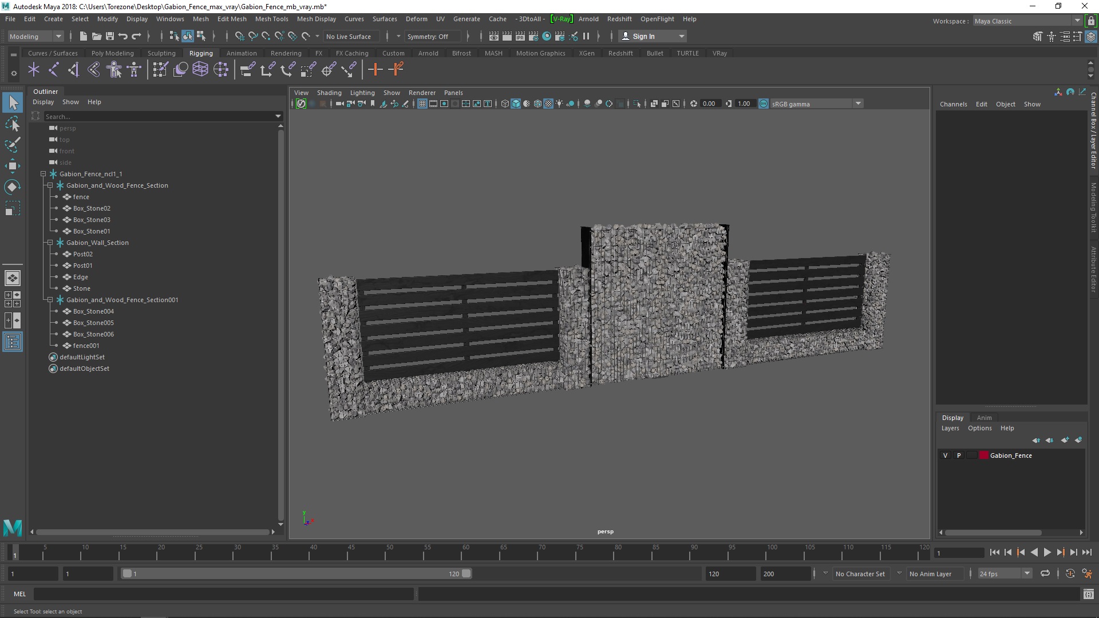Screen dimensions: 1099x618
Task: Collapse the Gabion_Fence_ncl1_1 tree node
Action: point(44,174)
